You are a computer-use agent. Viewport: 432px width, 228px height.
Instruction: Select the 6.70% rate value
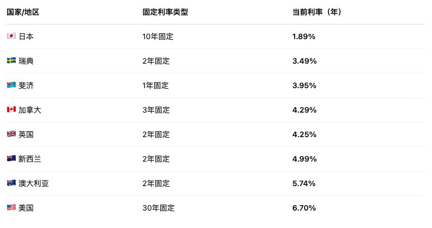304,208
